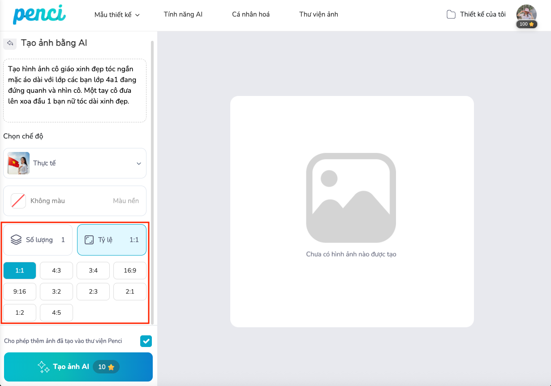Click the Tỷ lệ aspect ratio icon

pyautogui.click(x=89, y=240)
